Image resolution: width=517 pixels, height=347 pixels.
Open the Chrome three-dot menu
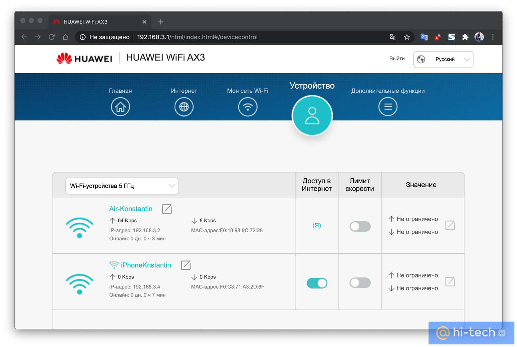coord(493,37)
